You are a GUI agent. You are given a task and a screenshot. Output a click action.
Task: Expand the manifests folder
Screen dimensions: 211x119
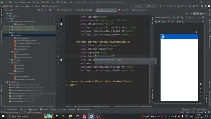[x=7, y=16]
